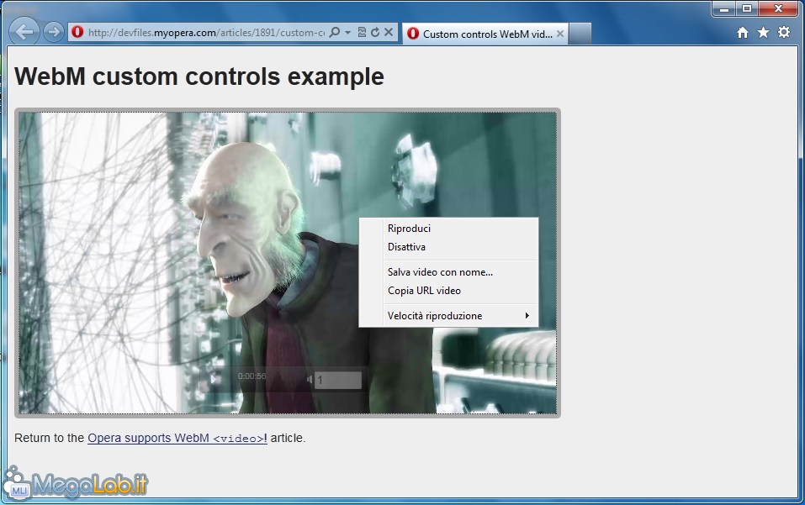Open the address bar autocomplete dropdown arrow

(347, 33)
